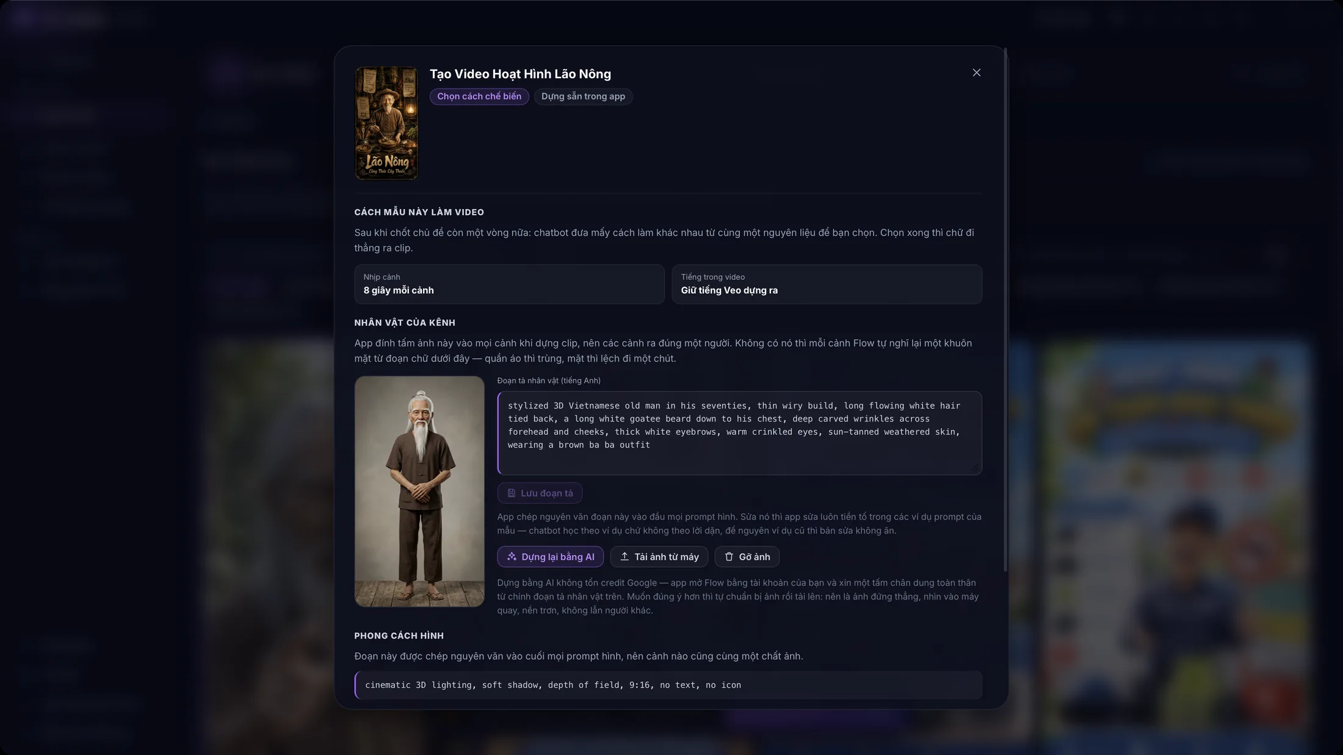Click the Đoạn tả nhân vật (tiếng Anh) label
The width and height of the screenshot is (1343, 755).
click(x=549, y=381)
